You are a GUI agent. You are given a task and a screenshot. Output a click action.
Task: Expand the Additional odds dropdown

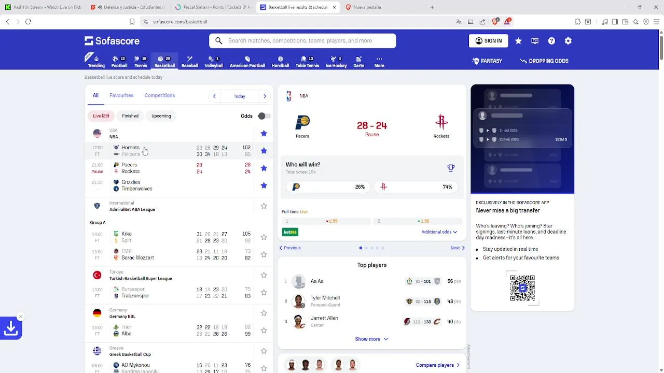coord(439,232)
